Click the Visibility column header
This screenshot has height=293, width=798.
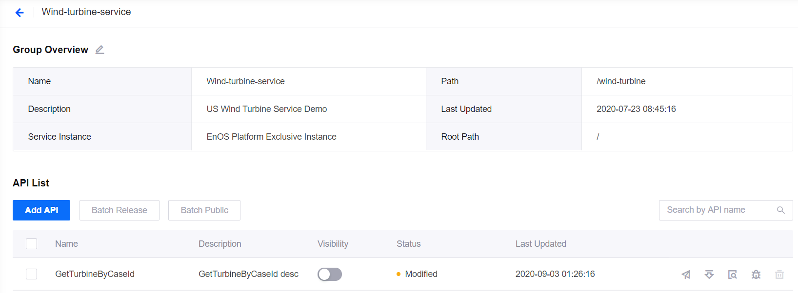tap(333, 244)
